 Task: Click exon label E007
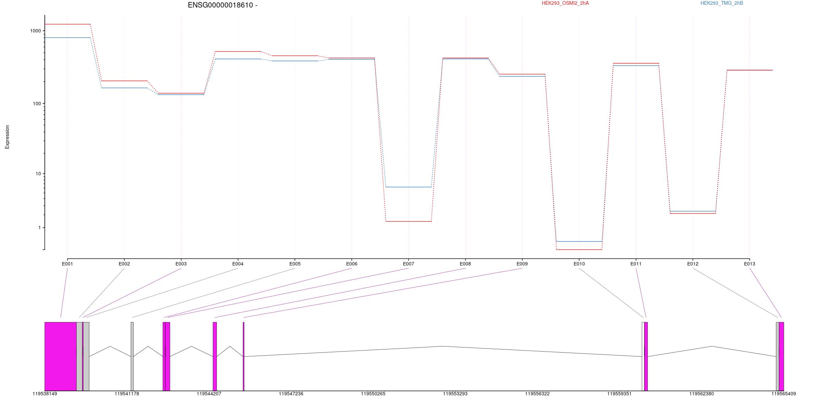pos(408,264)
